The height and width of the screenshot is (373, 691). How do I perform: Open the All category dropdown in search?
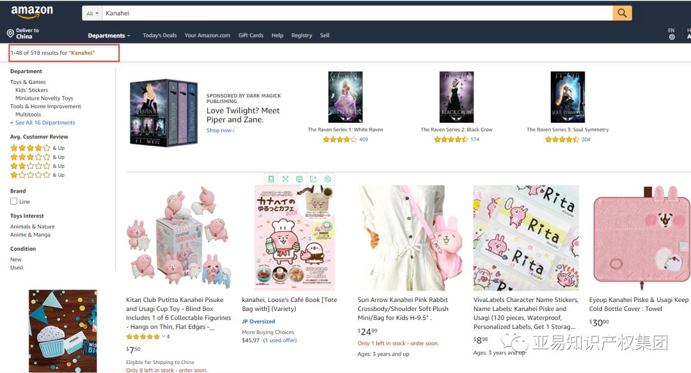tap(92, 13)
